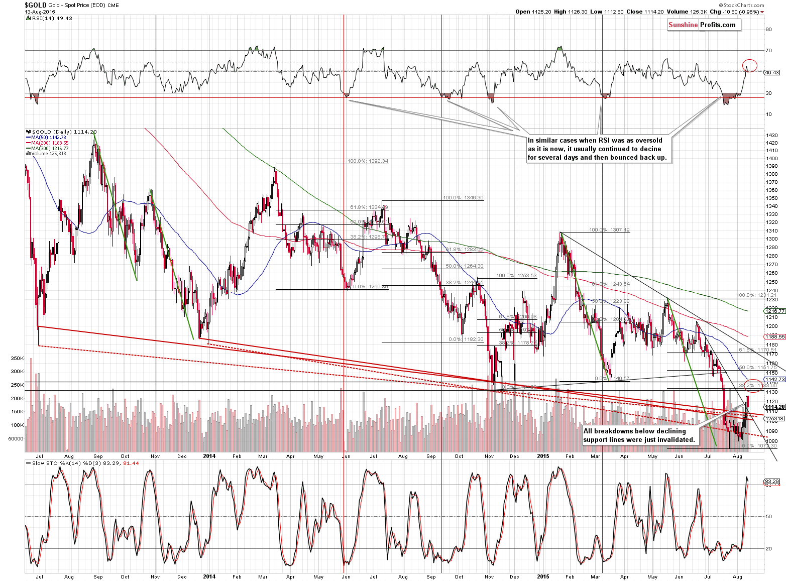This screenshot has width=786, height=581.
Task: Click the Chg -10.80 (-0.96%) value
Action: point(734,12)
